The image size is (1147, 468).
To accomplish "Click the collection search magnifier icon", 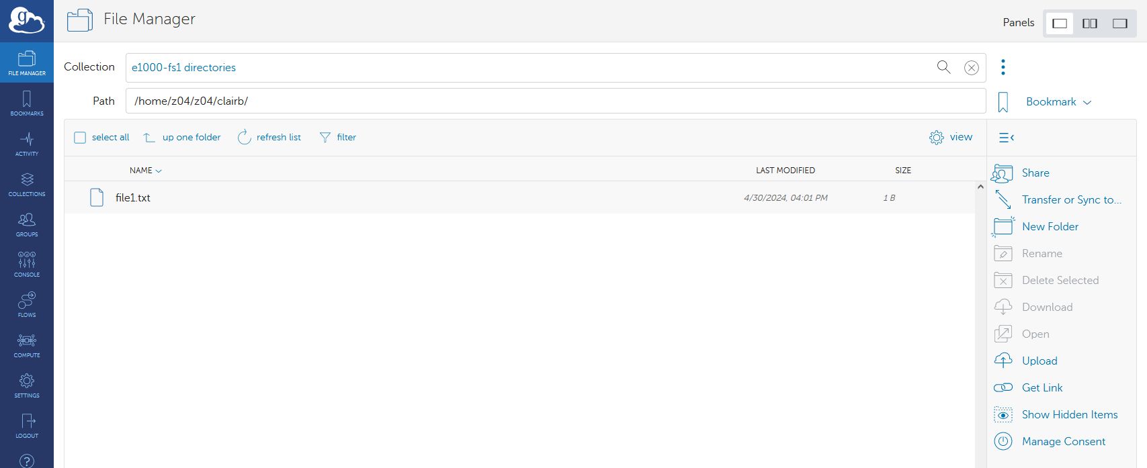I will (x=943, y=67).
